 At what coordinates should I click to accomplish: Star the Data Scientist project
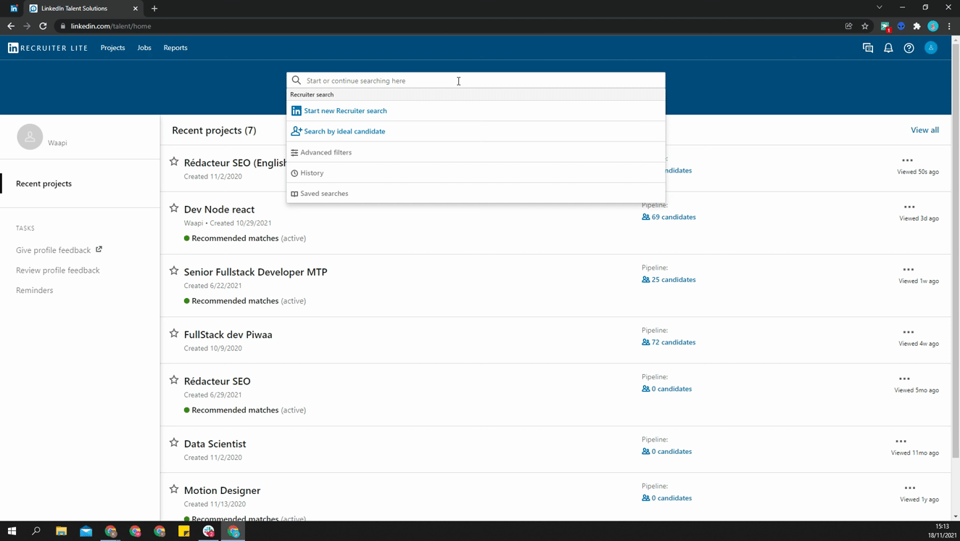[x=174, y=442]
